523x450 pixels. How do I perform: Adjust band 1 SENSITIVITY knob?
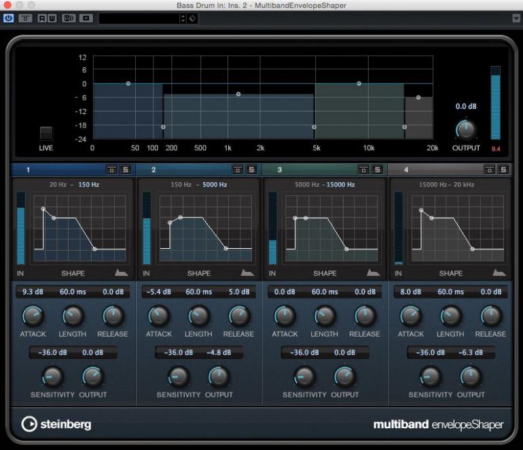coord(52,377)
